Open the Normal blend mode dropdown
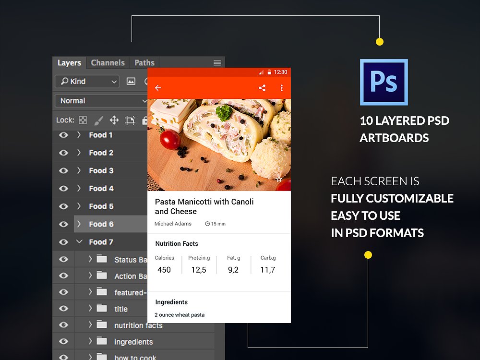This screenshot has width=480, height=360. (101, 101)
